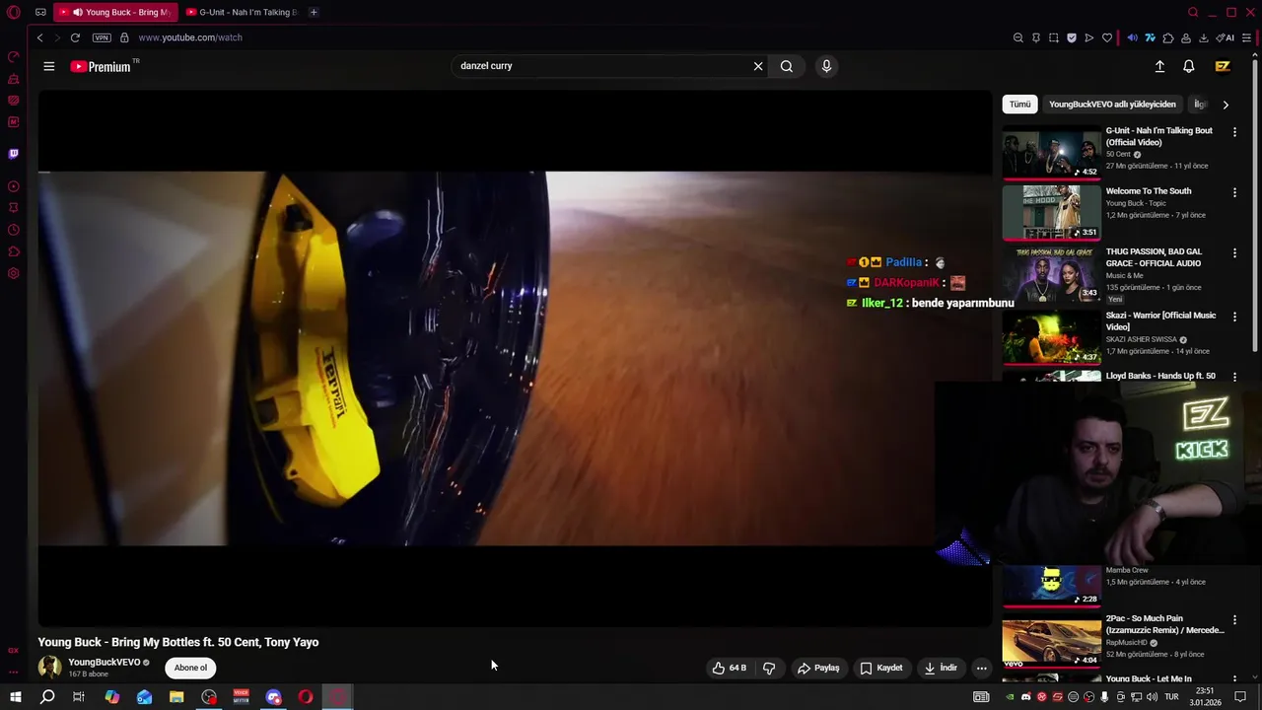Bookmark page with heart icon
The height and width of the screenshot is (710, 1262).
tap(1107, 37)
